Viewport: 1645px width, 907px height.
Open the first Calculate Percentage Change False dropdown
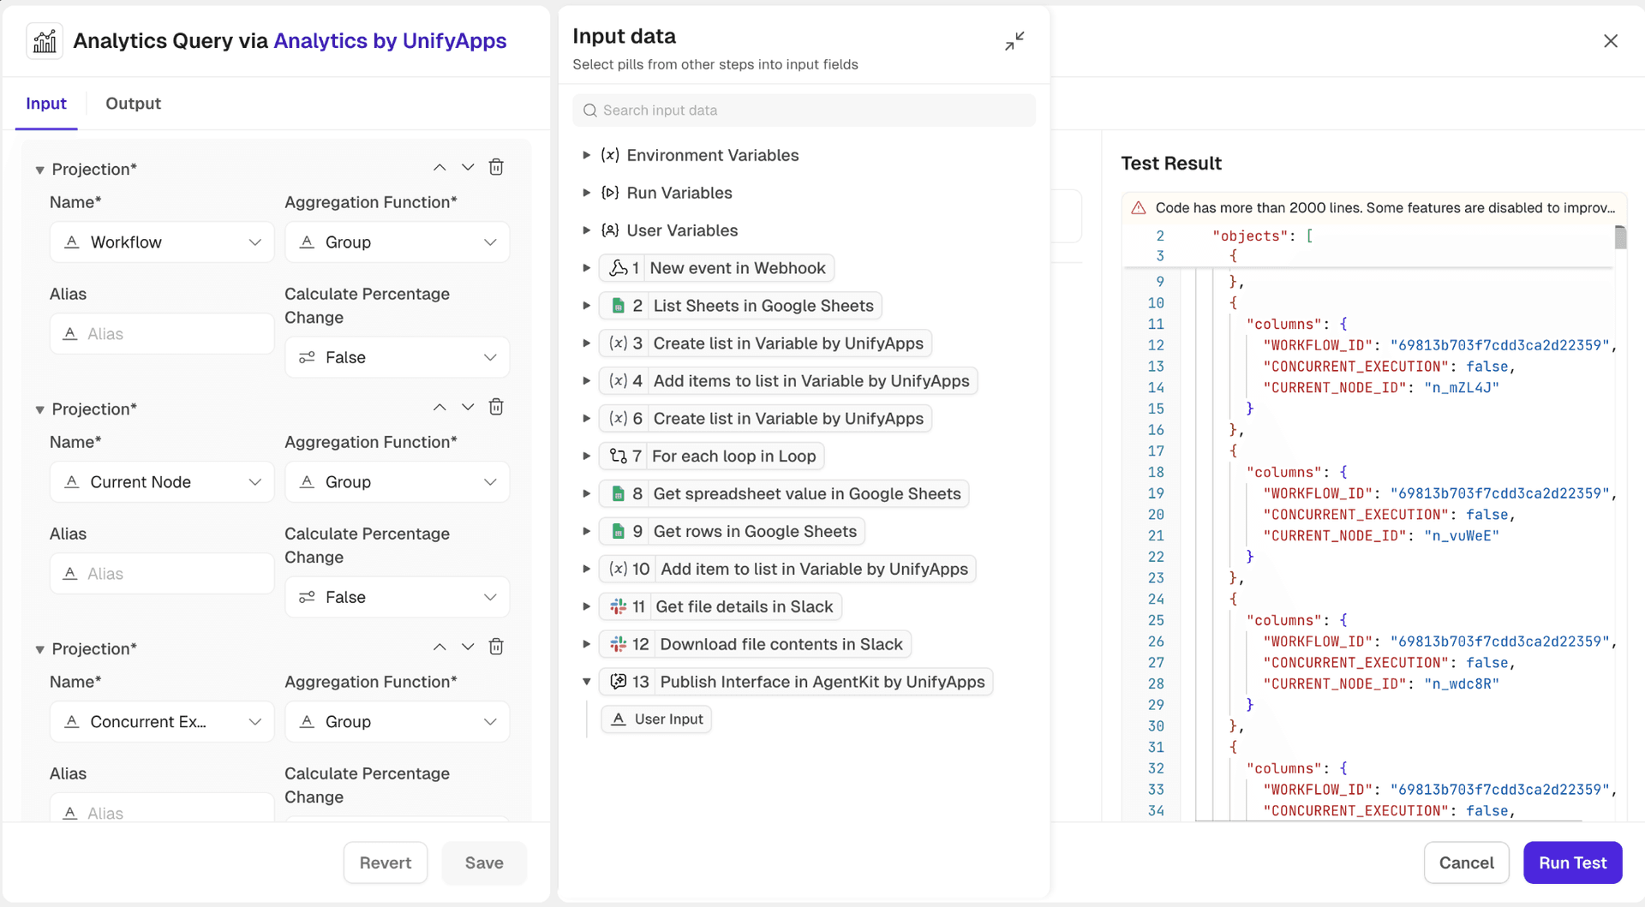(397, 357)
